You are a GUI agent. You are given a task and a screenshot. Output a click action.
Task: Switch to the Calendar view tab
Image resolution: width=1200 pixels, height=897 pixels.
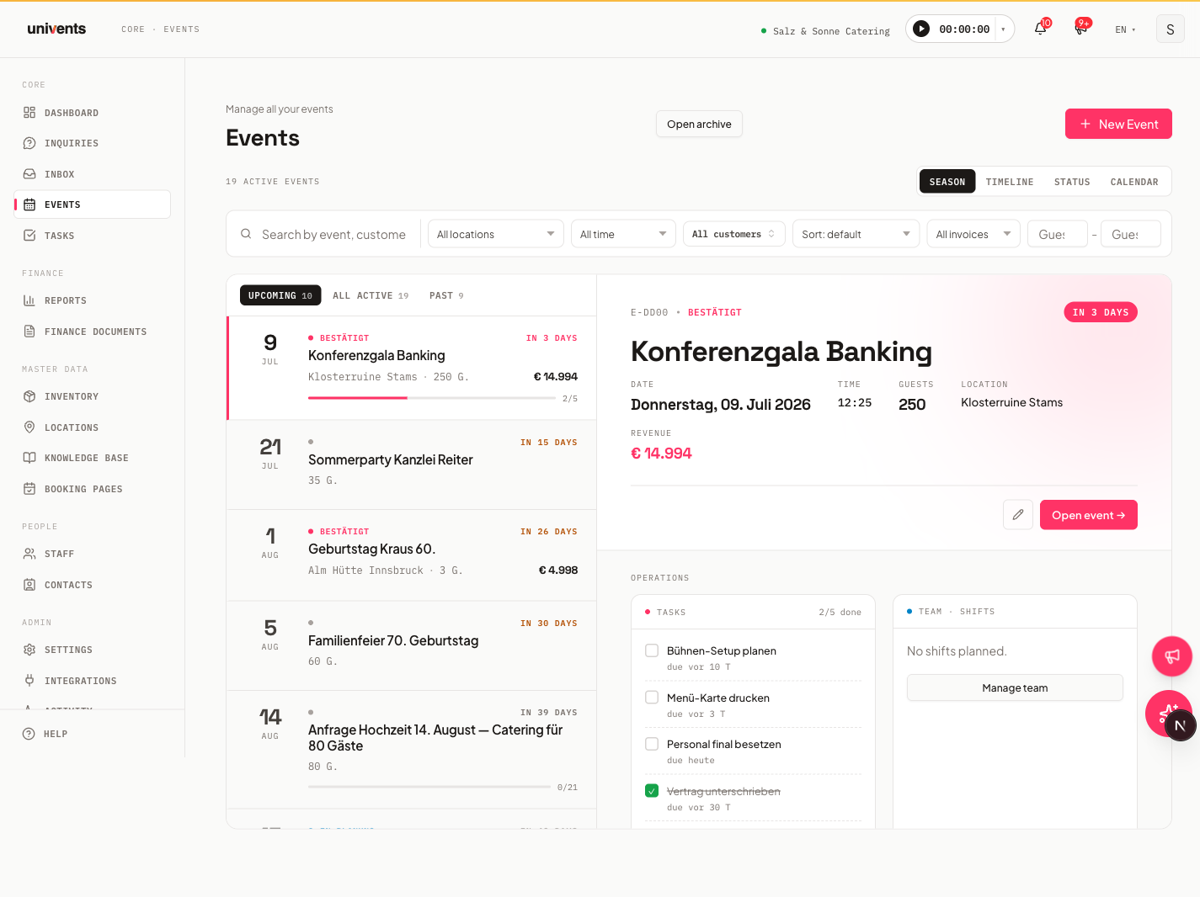coord(1133,182)
